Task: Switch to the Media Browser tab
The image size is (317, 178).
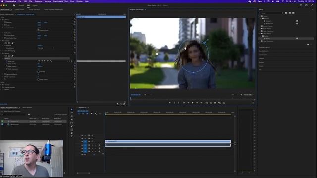Action: [27, 108]
